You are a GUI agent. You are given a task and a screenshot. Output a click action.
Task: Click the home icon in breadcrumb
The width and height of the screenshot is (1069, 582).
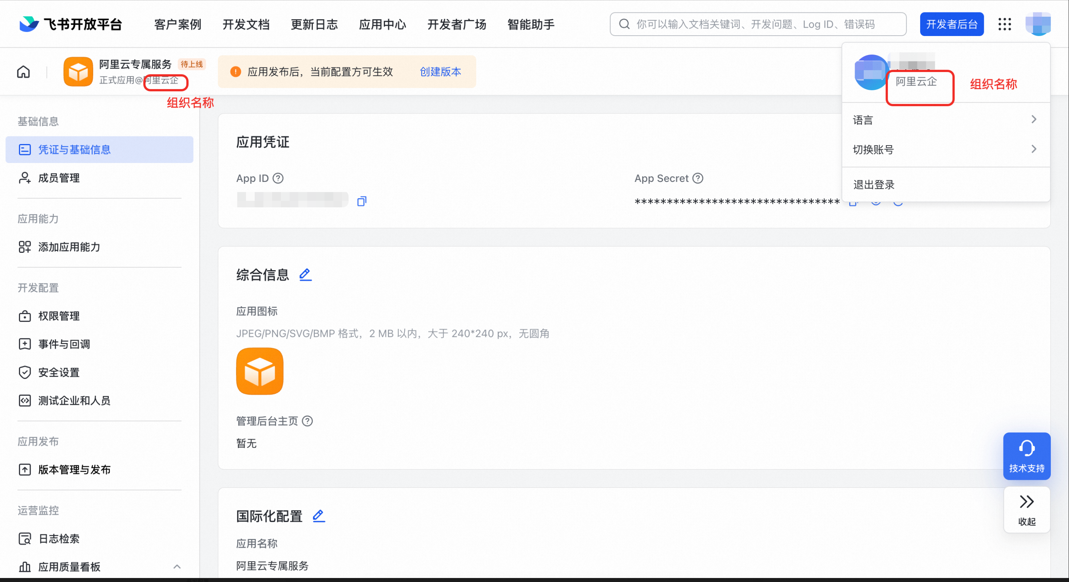click(x=23, y=72)
